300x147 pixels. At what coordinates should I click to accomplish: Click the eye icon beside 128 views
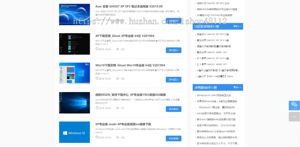[118, 137]
